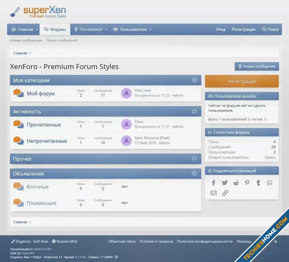
Task: Open Моя категория category title
Action: pyautogui.click(x=31, y=81)
